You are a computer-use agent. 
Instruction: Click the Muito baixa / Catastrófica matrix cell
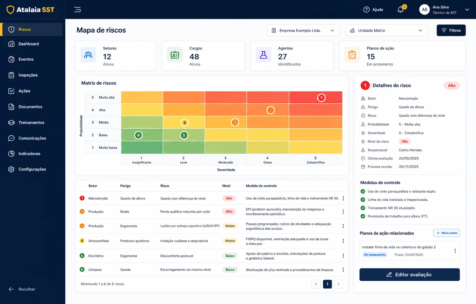(x=316, y=148)
